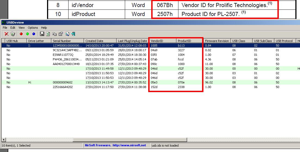Viewport: 300px width, 152px height.
Task: Click the refresh toolbar icon
Action: click(x=48, y=34)
